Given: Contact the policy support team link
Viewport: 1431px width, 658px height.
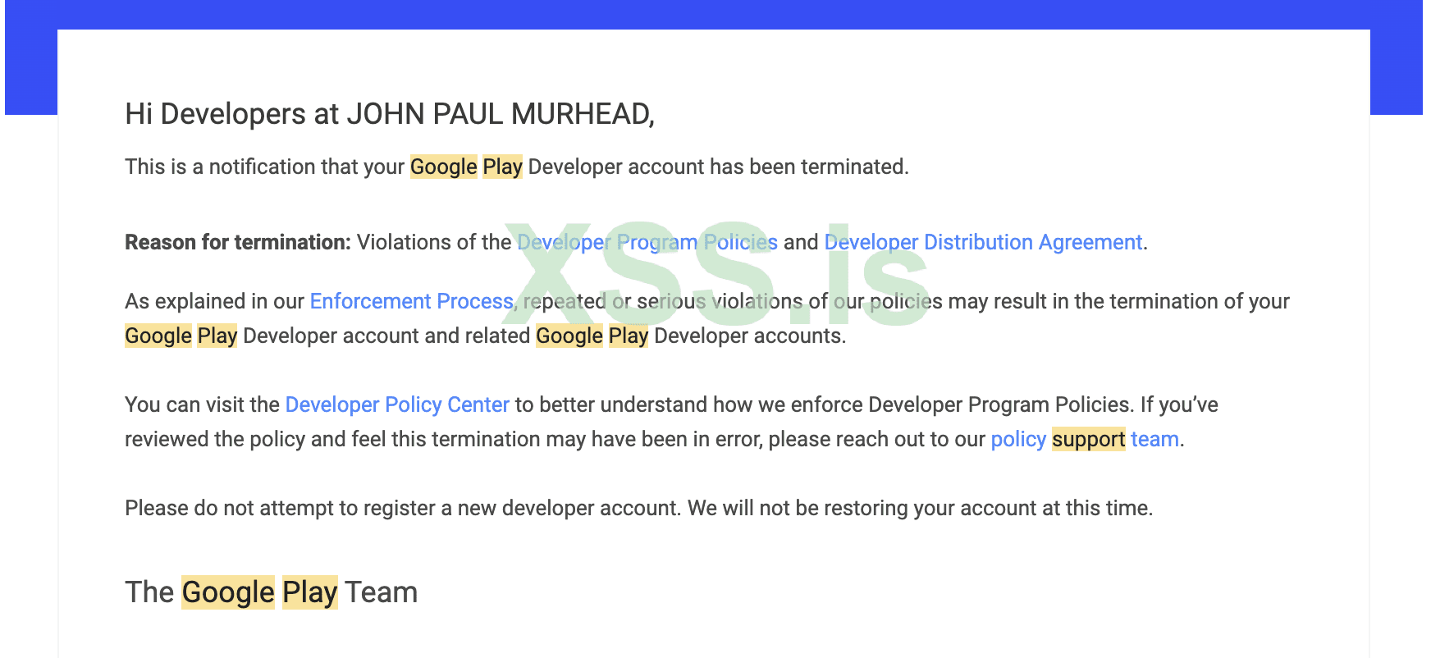Looking at the screenshot, I should click(1085, 439).
